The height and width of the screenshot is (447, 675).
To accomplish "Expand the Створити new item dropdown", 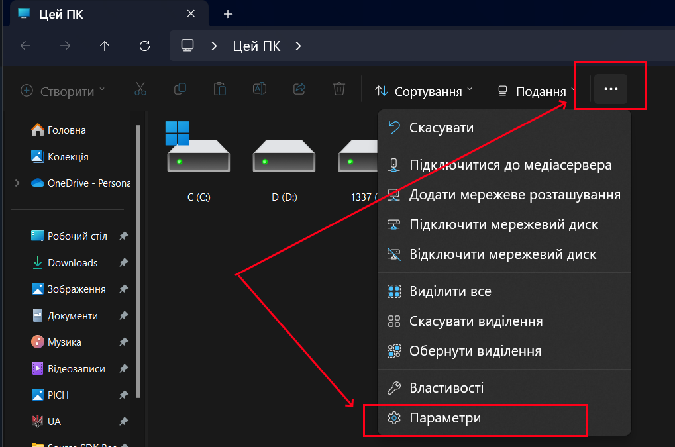I will point(63,91).
